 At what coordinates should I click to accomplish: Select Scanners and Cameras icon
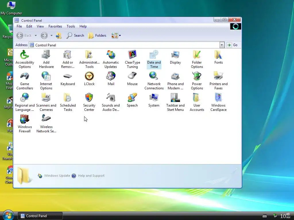pos(46,102)
